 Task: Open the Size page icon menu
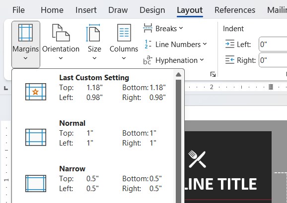click(x=93, y=33)
